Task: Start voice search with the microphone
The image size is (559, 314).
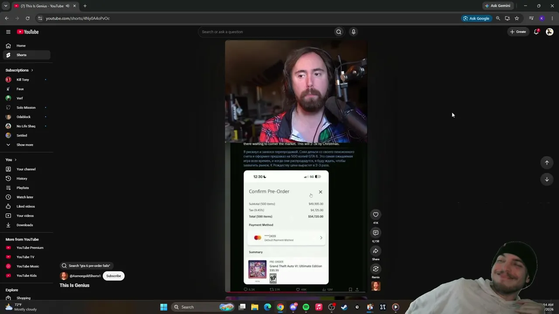Action: (354, 32)
